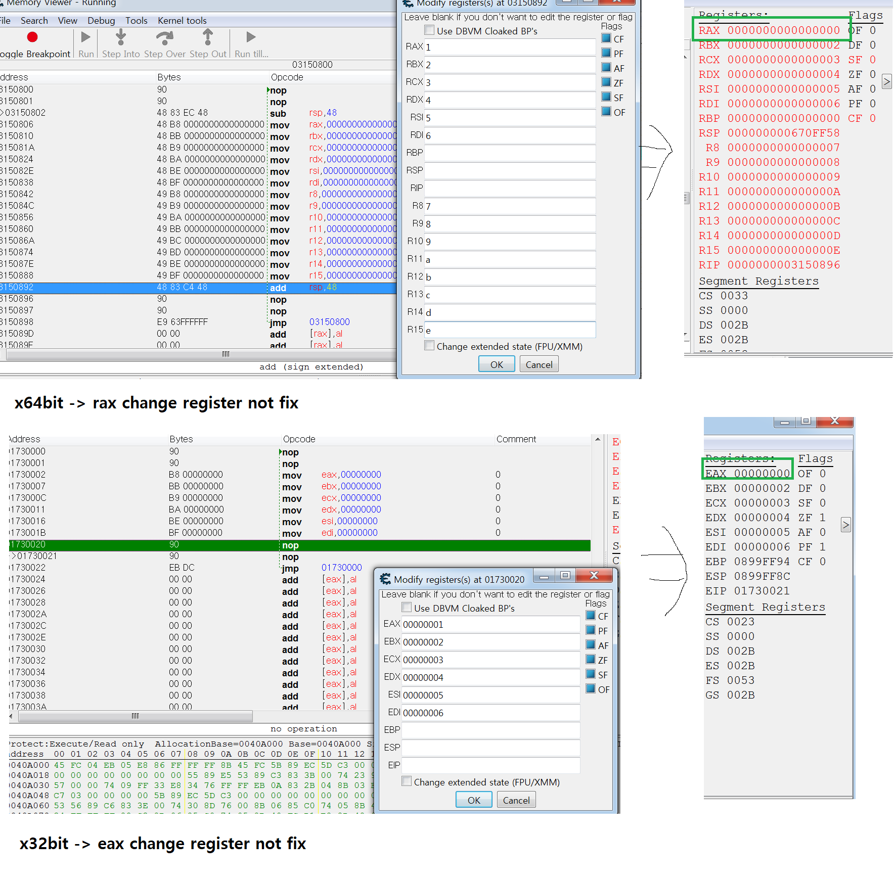Check Change extended state (FPU/XMM)

429,345
